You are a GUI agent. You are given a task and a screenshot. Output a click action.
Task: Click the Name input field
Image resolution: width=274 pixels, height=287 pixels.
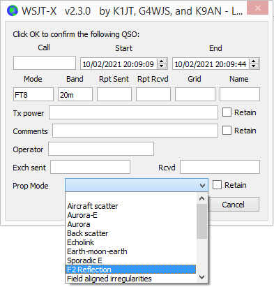point(240,94)
